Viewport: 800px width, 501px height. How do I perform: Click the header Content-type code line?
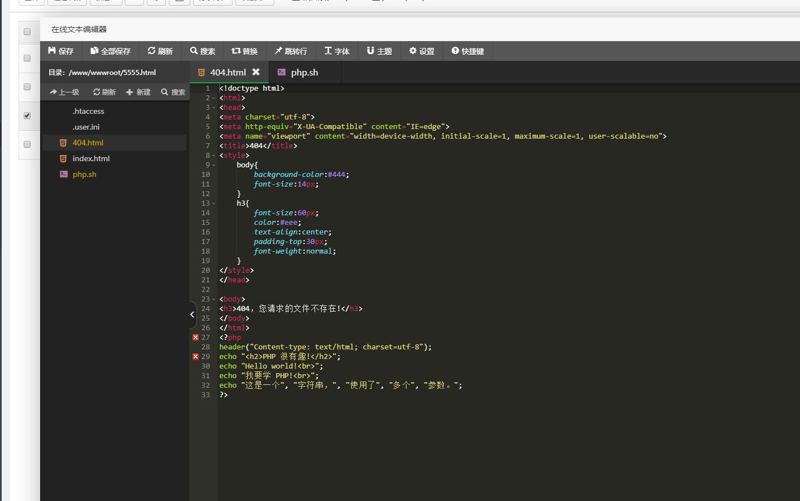pyautogui.click(x=325, y=347)
